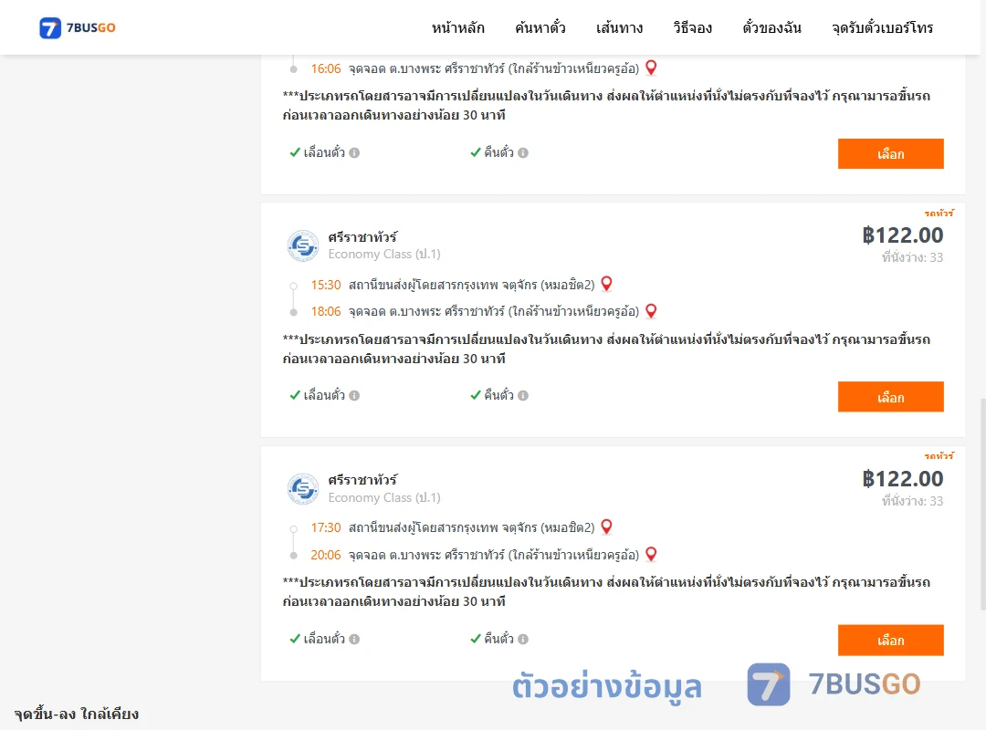Image resolution: width=986 pixels, height=730 pixels.
Task: Click ศรีราชาทัวร์ name on 17:30 trip
Action: (362, 480)
